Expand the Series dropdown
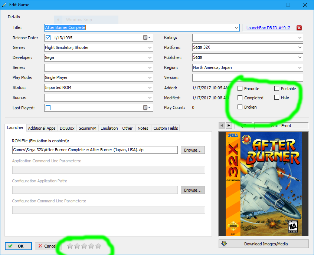 [150, 67]
